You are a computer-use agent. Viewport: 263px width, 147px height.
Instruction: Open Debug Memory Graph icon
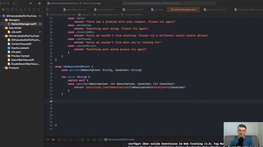[88, 140]
